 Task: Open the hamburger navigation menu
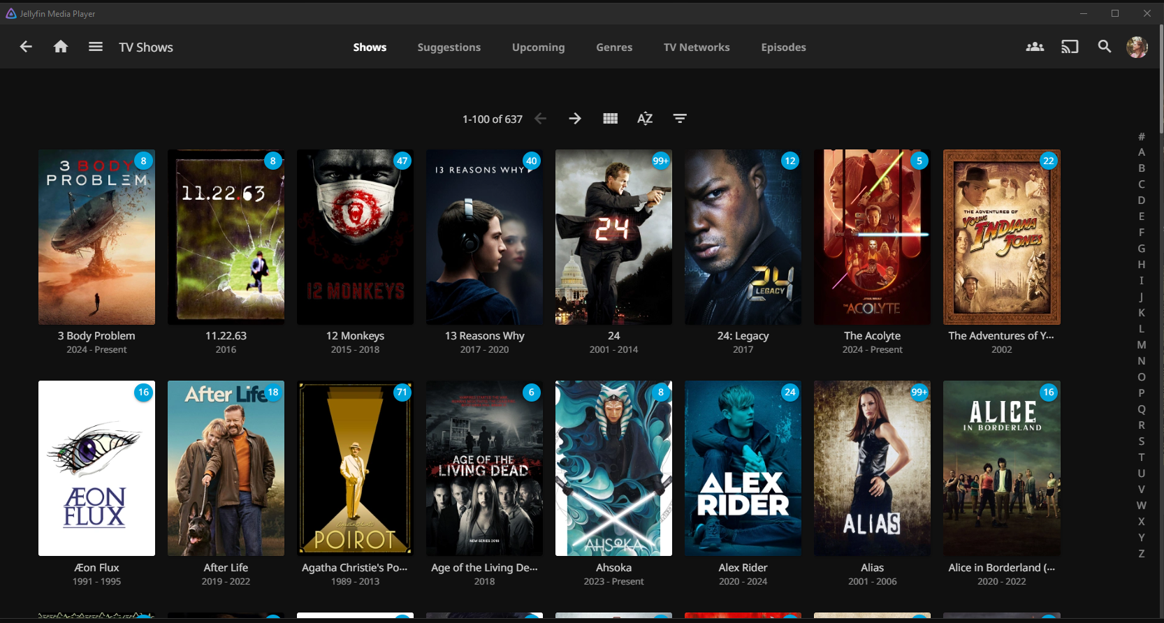point(96,47)
